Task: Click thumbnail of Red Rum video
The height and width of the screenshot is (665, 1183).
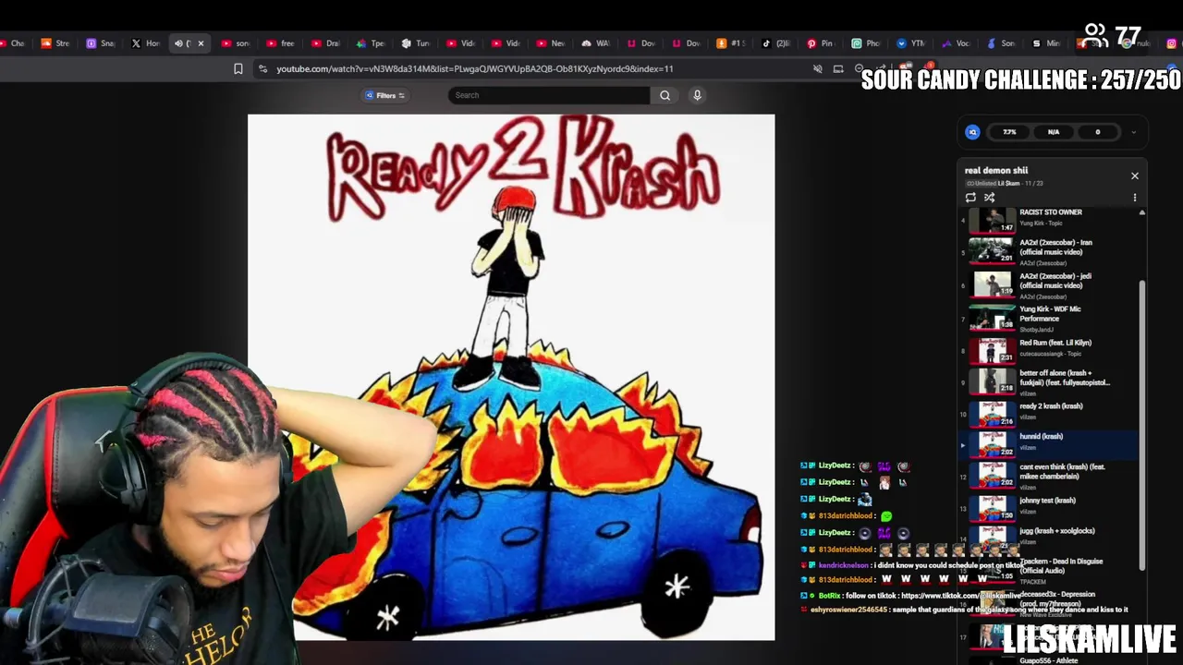Action: pos(992,351)
